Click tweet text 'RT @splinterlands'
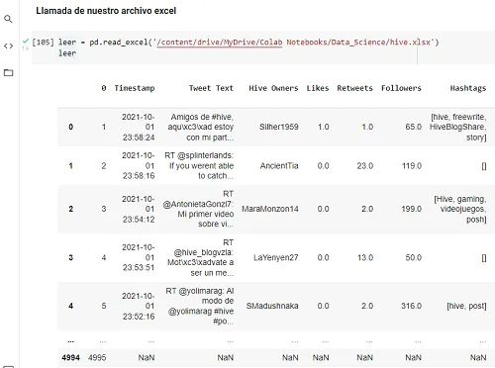495x368 pixels. [199, 166]
